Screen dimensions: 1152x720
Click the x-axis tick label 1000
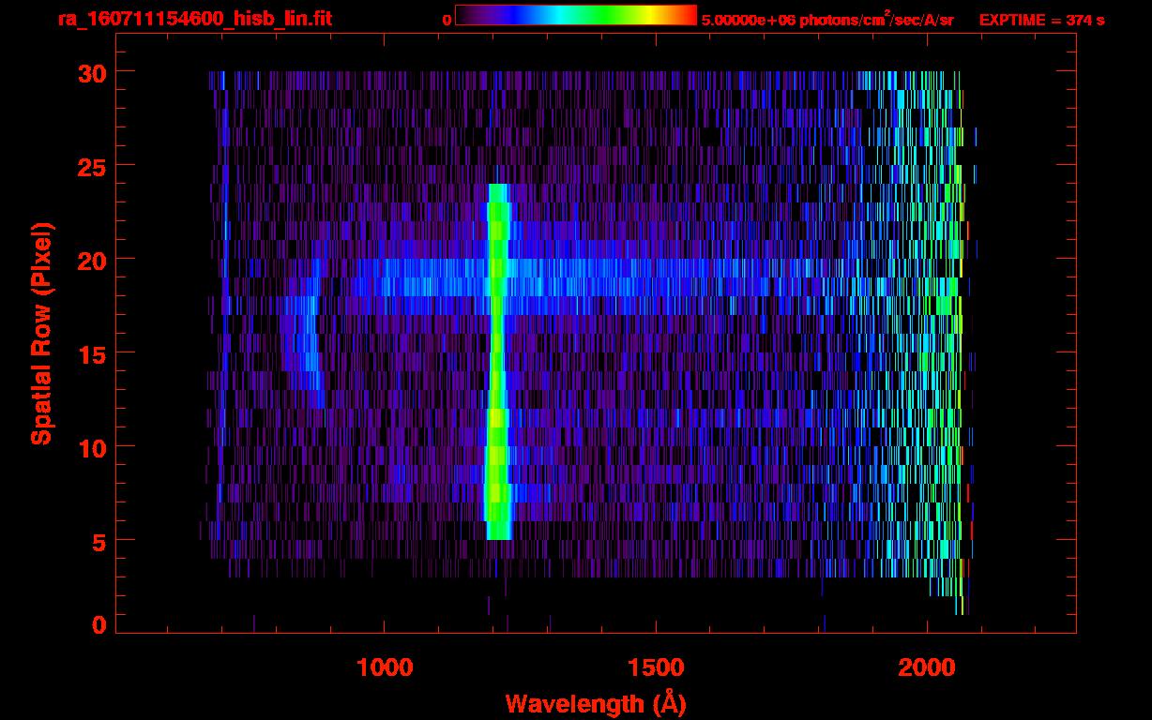click(385, 667)
